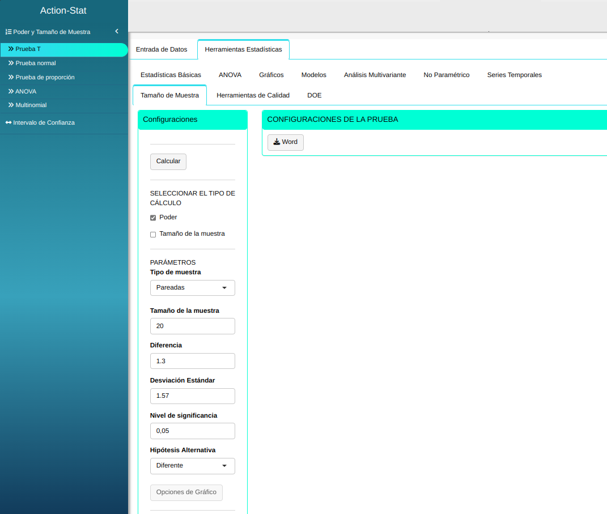Click the list icon beside Poder y Tamaño de Muestra
This screenshot has width=607, height=514.
click(x=9, y=32)
